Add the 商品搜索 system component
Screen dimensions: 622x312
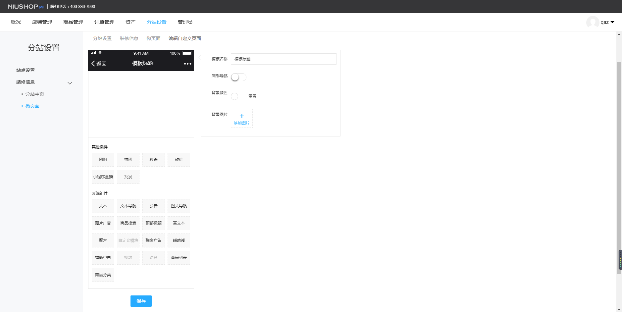click(128, 223)
